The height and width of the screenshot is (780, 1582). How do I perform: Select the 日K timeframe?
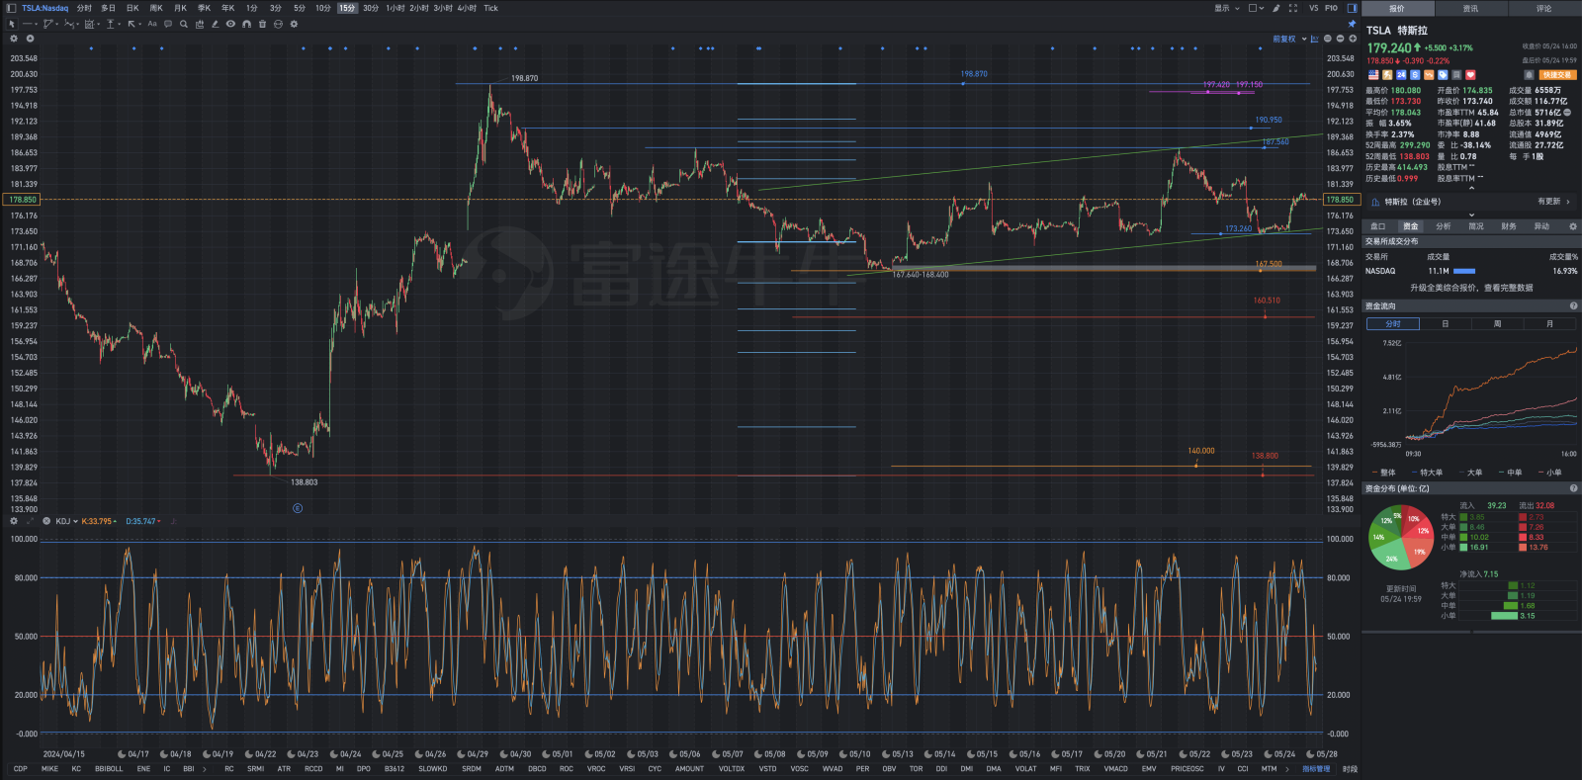pyautogui.click(x=132, y=8)
